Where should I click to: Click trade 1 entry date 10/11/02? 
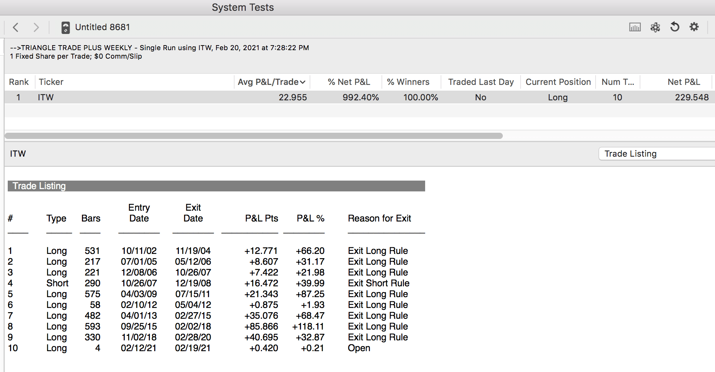pos(139,251)
